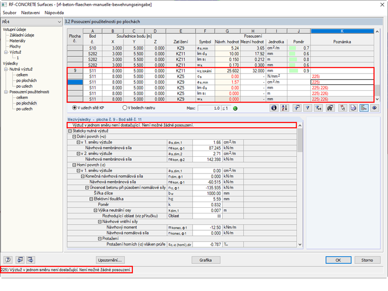Screen dimensions: 388x291
Task: Collapse the 'Horní povrch (-z)' group
Action: pos(74,165)
